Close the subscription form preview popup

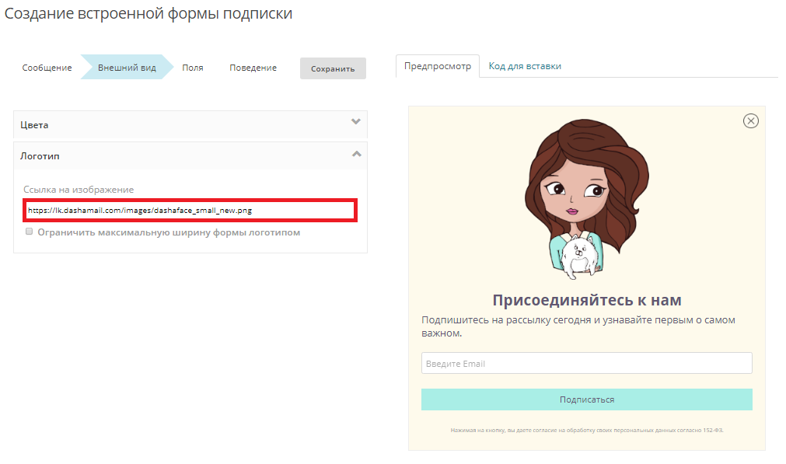pos(750,120)
